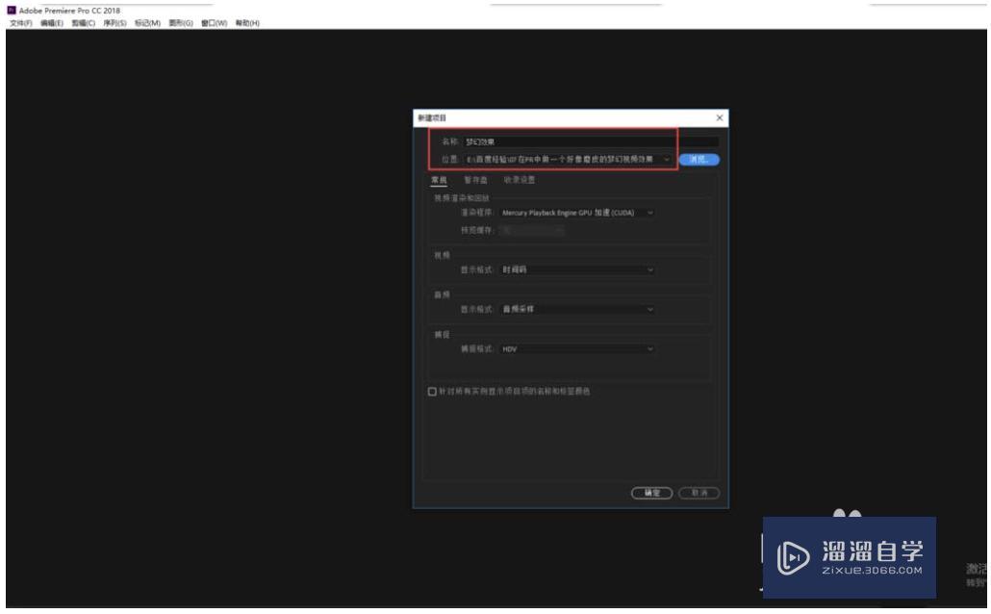Close the 新建项目 dialog with X
This screenshot has width=991, height=614.
point(720,117)
